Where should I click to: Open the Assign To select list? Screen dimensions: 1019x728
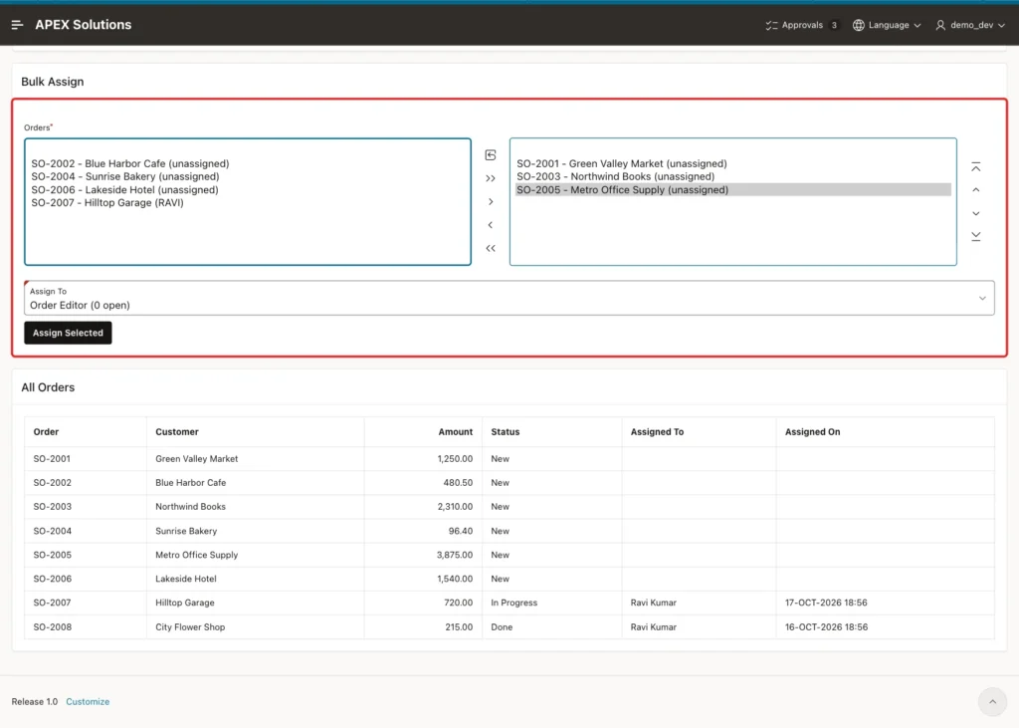tap(509, 298)
